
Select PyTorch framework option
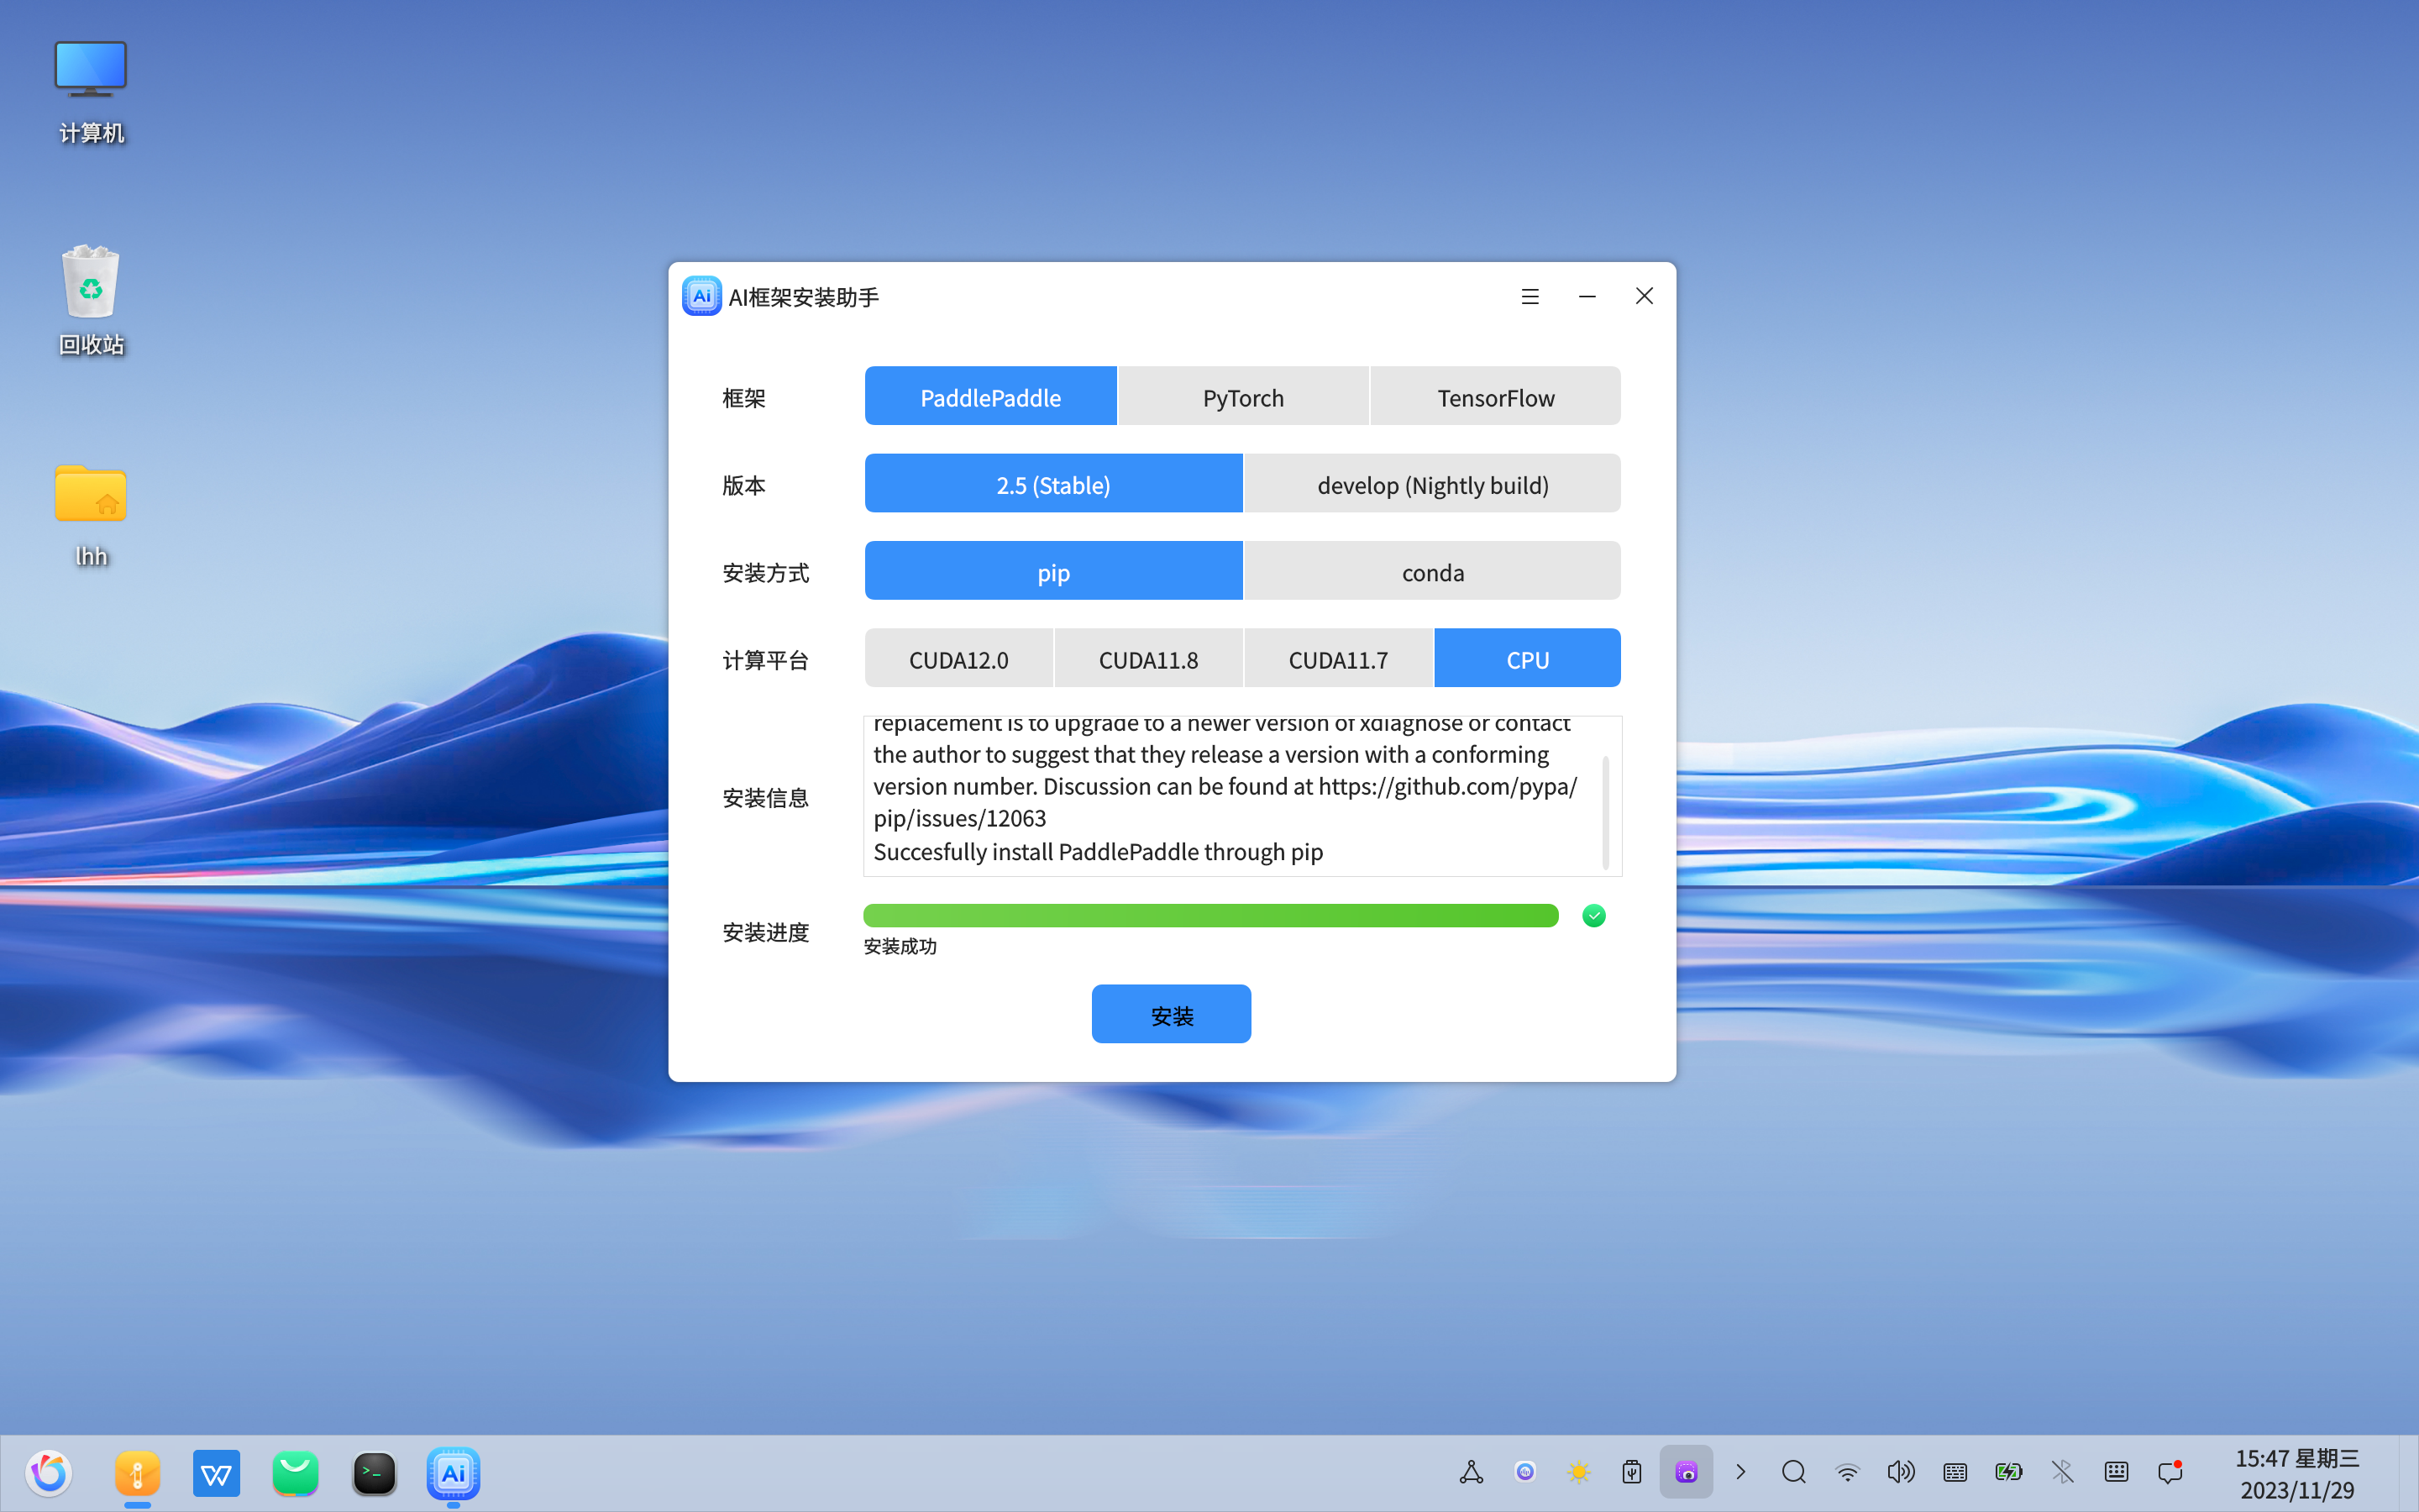pyautogui.click(x=1242, y=397)
